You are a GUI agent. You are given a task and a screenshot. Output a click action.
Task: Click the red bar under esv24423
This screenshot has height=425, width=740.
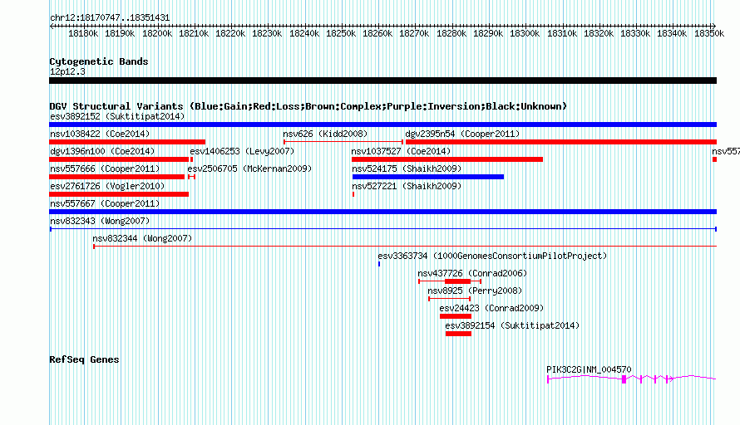point(456,316)
